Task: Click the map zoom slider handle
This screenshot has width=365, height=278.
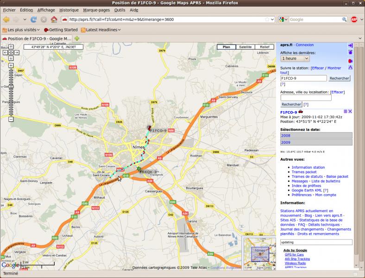Action: coord(11,87)
